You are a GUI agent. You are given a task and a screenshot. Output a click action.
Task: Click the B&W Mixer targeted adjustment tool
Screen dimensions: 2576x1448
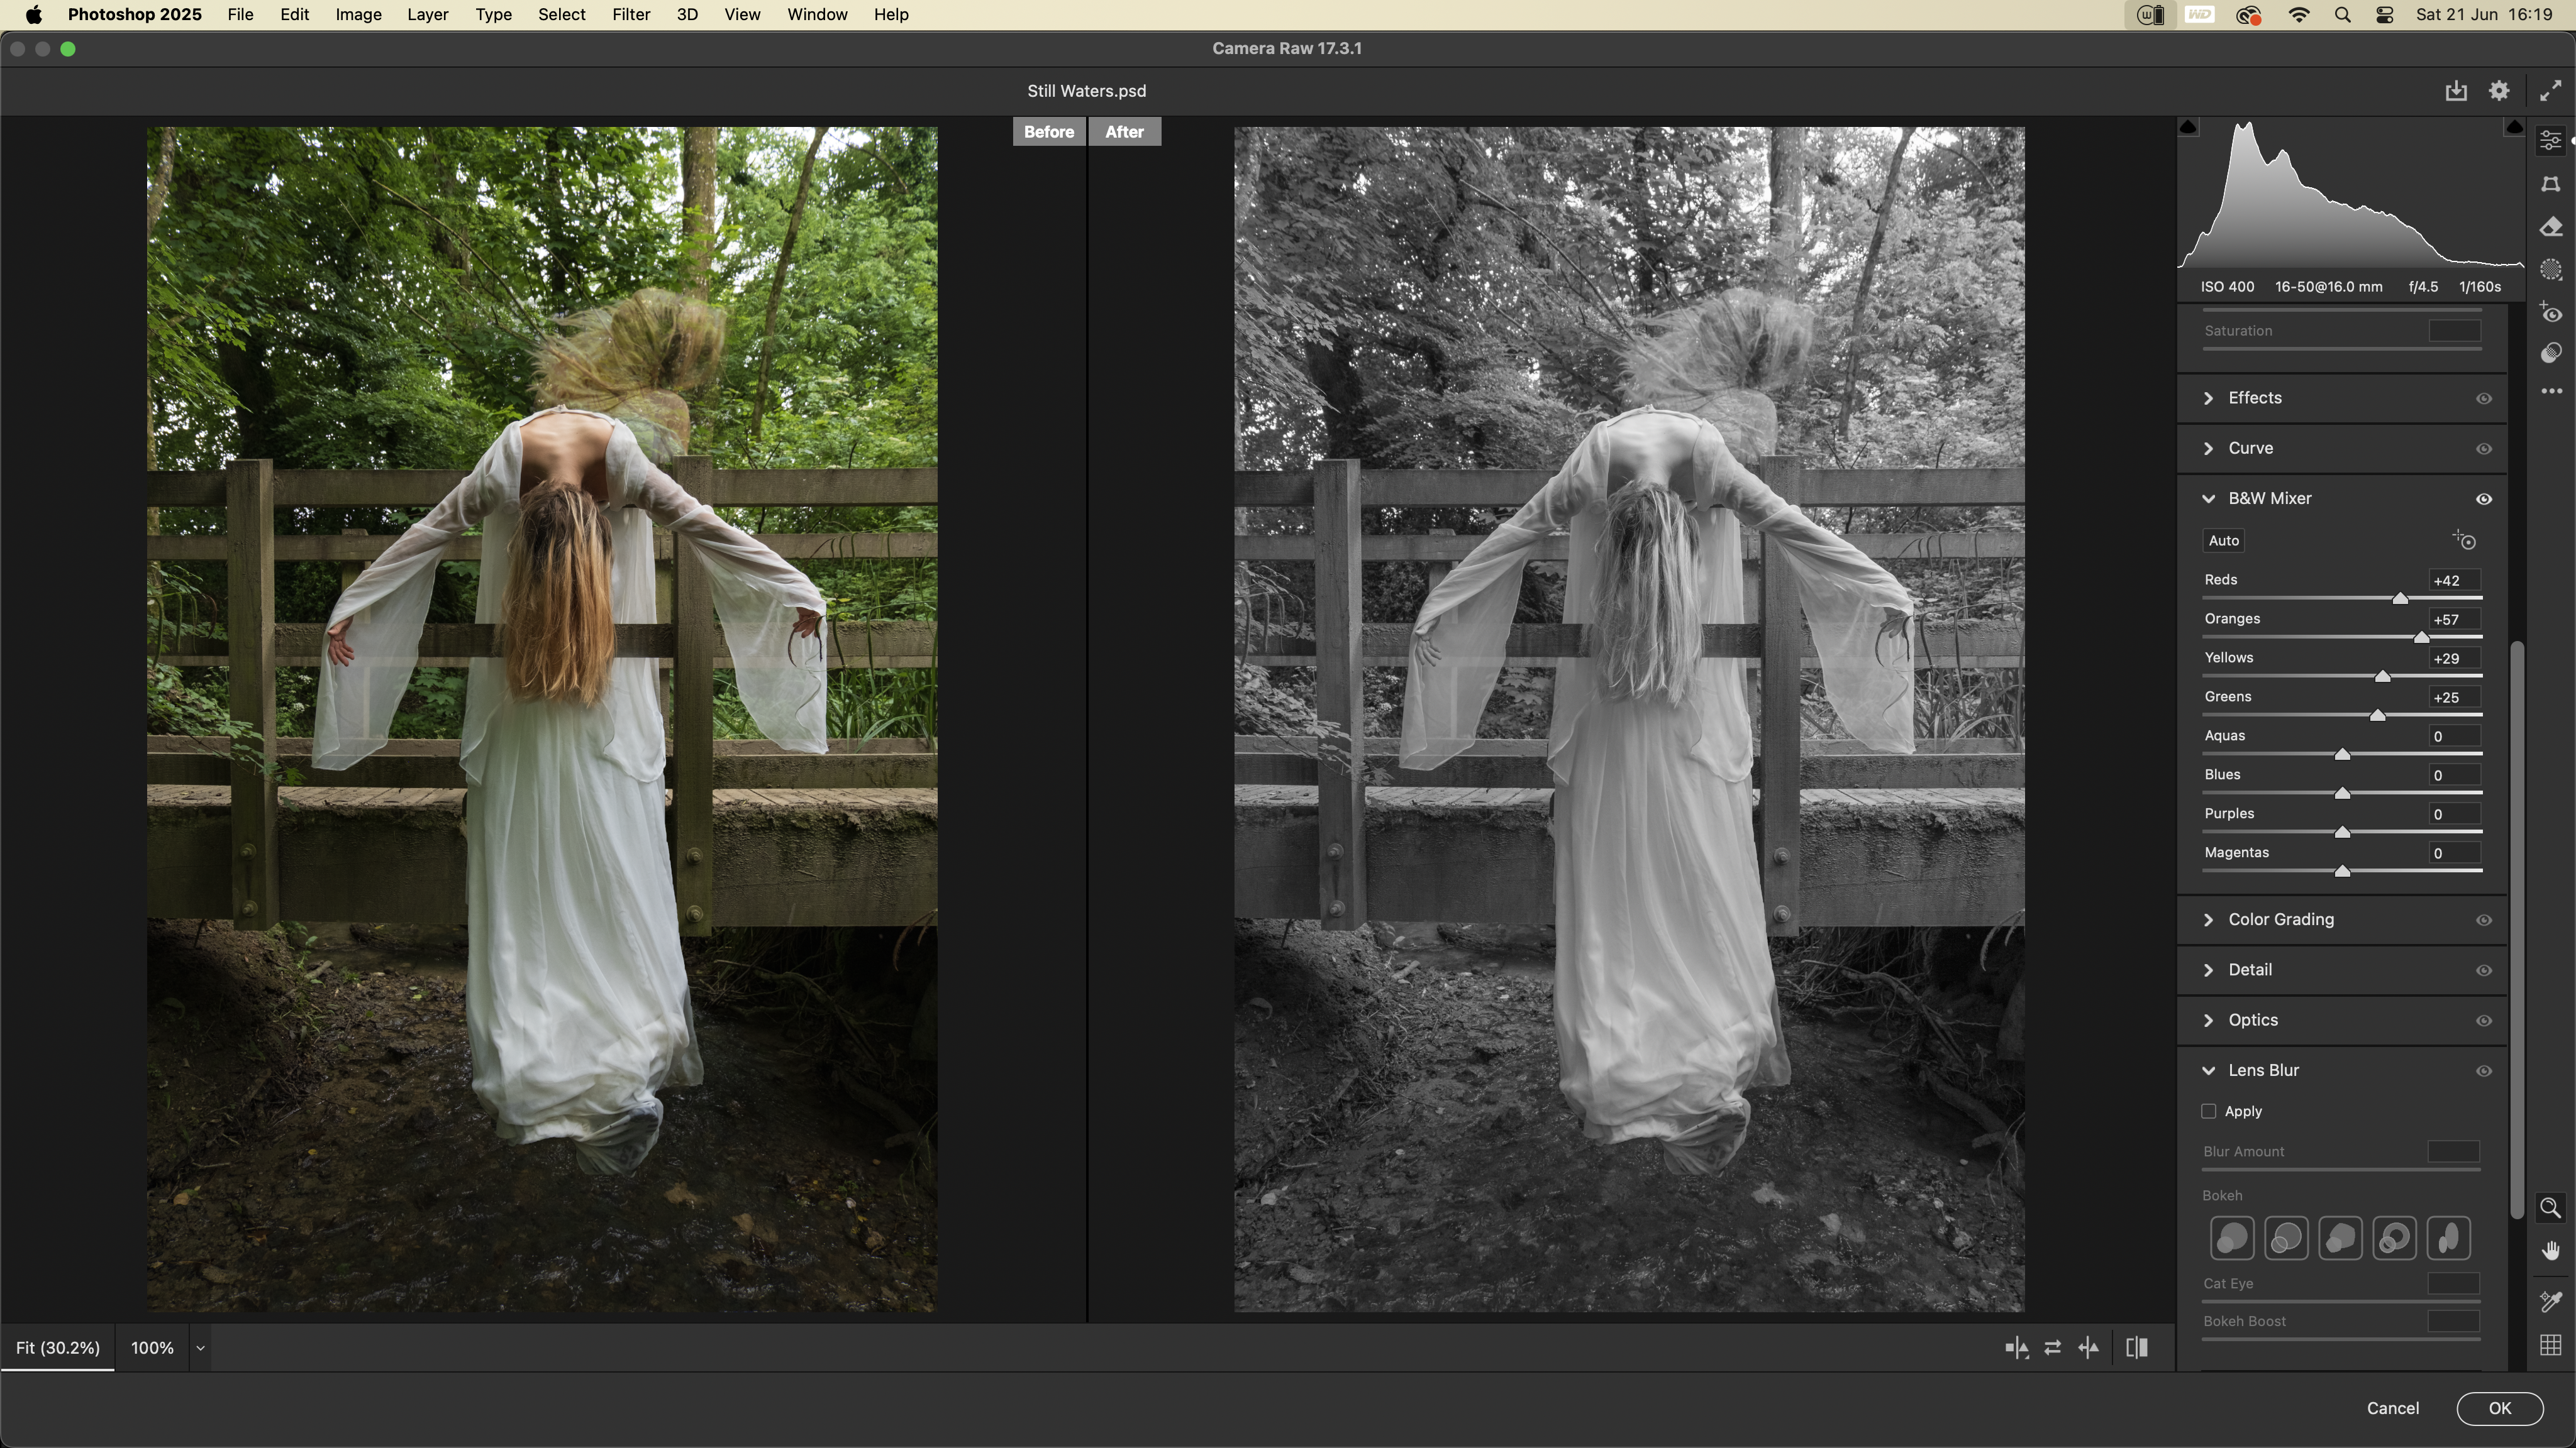(2465, 540)
